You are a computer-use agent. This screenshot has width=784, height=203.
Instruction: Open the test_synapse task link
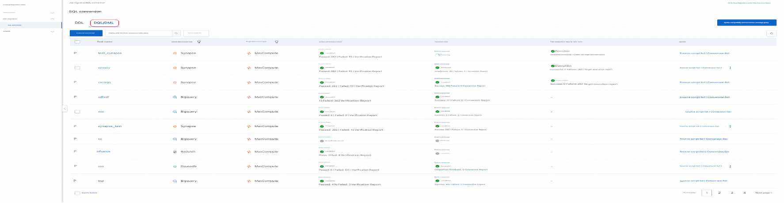(x=110, y=53)
